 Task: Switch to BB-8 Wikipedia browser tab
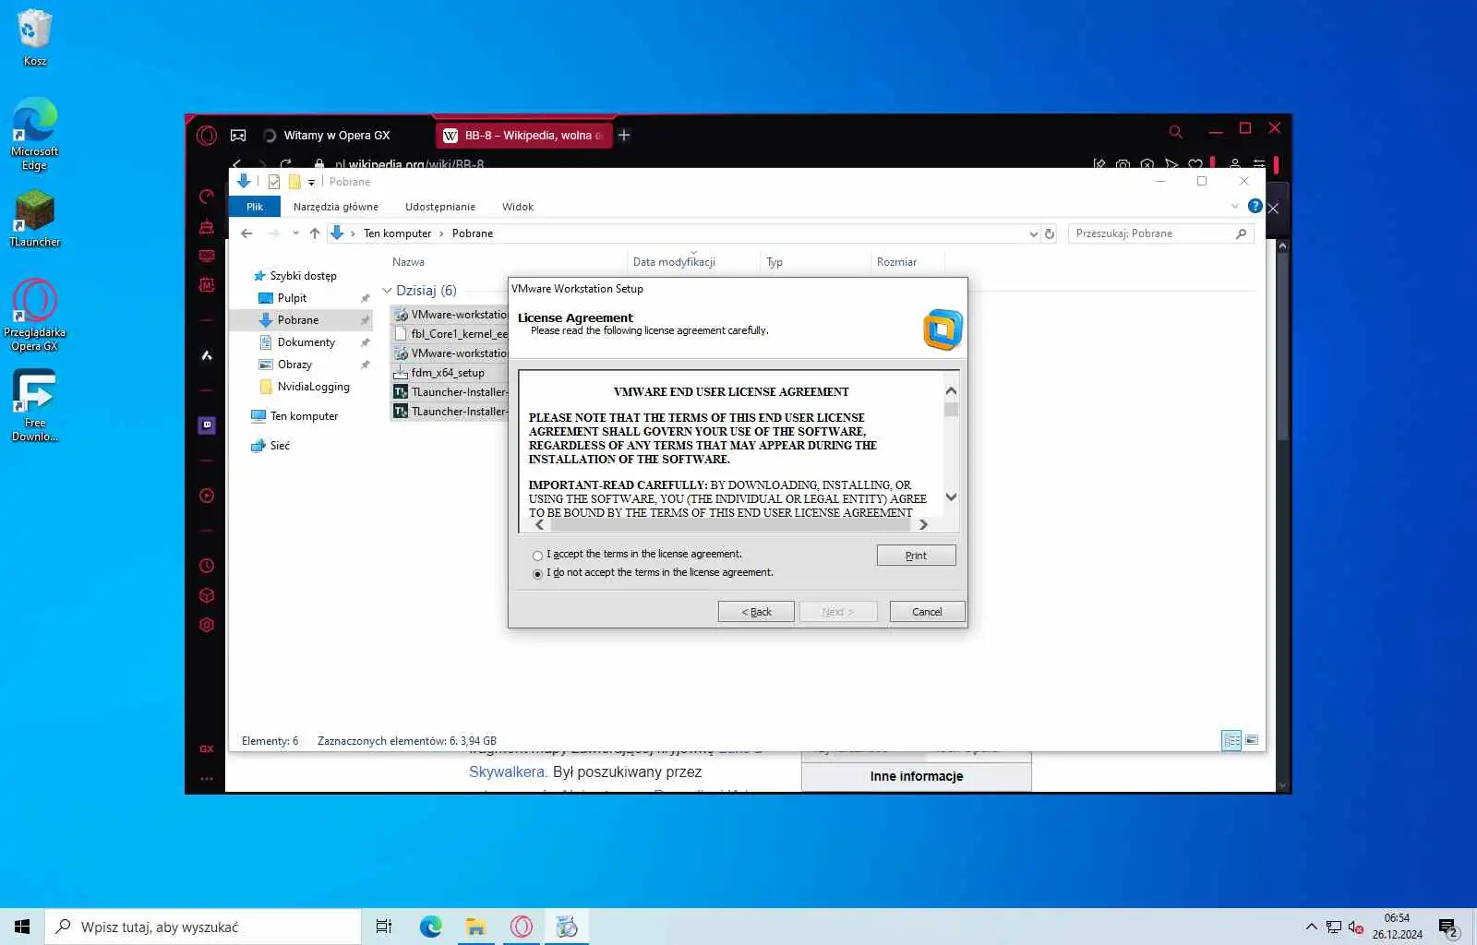pos(522,136)
